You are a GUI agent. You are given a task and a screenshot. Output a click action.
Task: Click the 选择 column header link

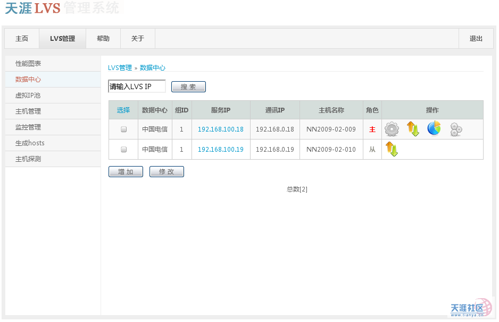click(x=123, y=110)
